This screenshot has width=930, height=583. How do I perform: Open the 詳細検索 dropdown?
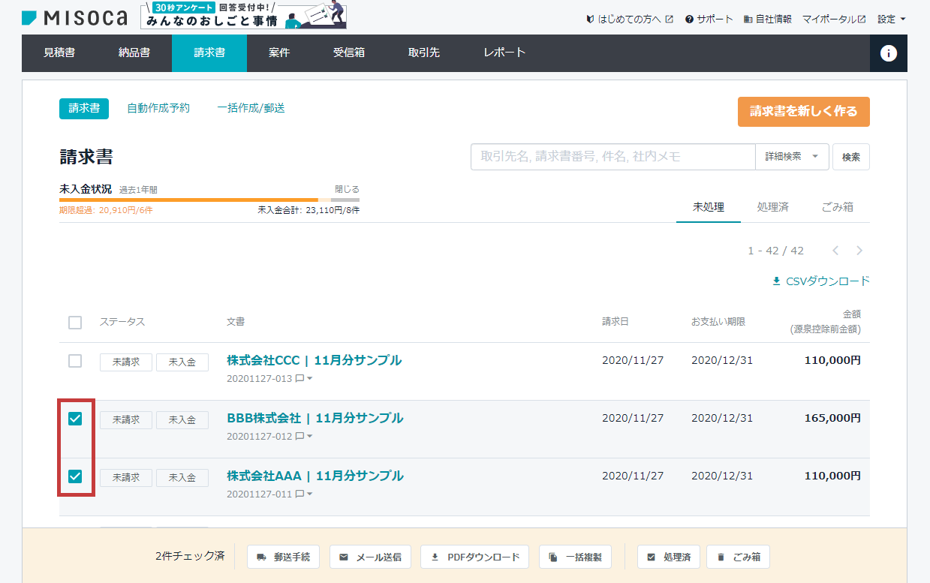[792, 157]
